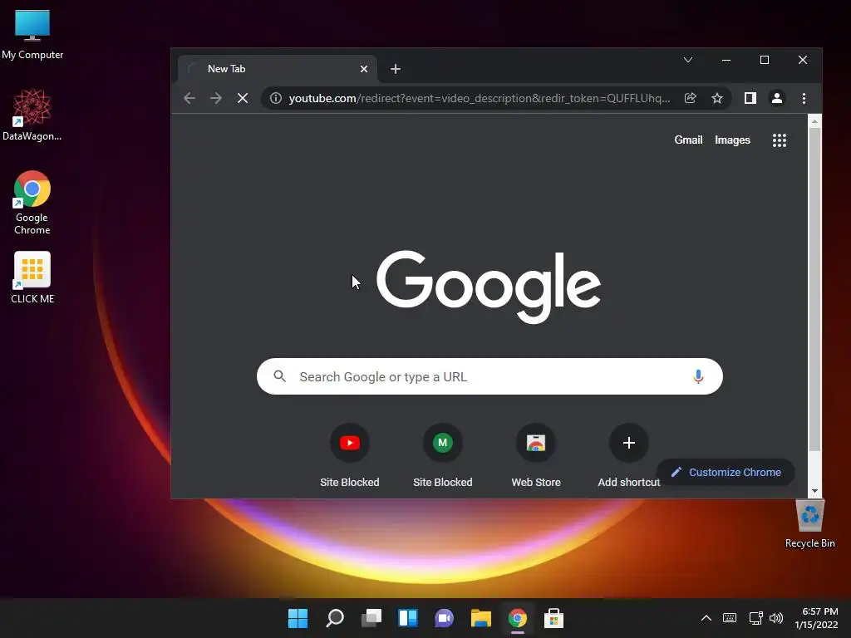
Task: Toggle Chrome side panel
Action: (750, 98)
